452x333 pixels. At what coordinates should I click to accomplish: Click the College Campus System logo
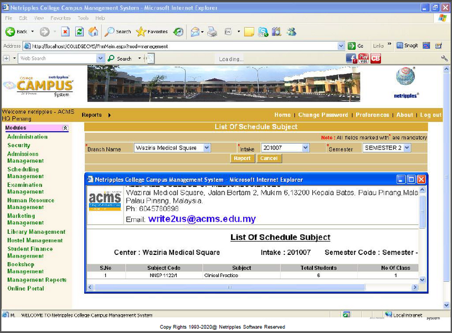tap(38, 86)
